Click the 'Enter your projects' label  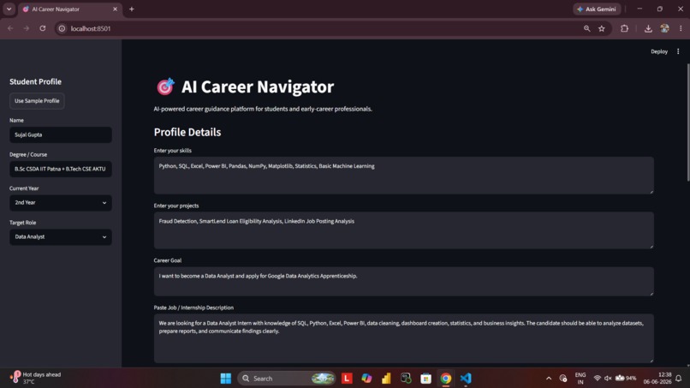176,206
